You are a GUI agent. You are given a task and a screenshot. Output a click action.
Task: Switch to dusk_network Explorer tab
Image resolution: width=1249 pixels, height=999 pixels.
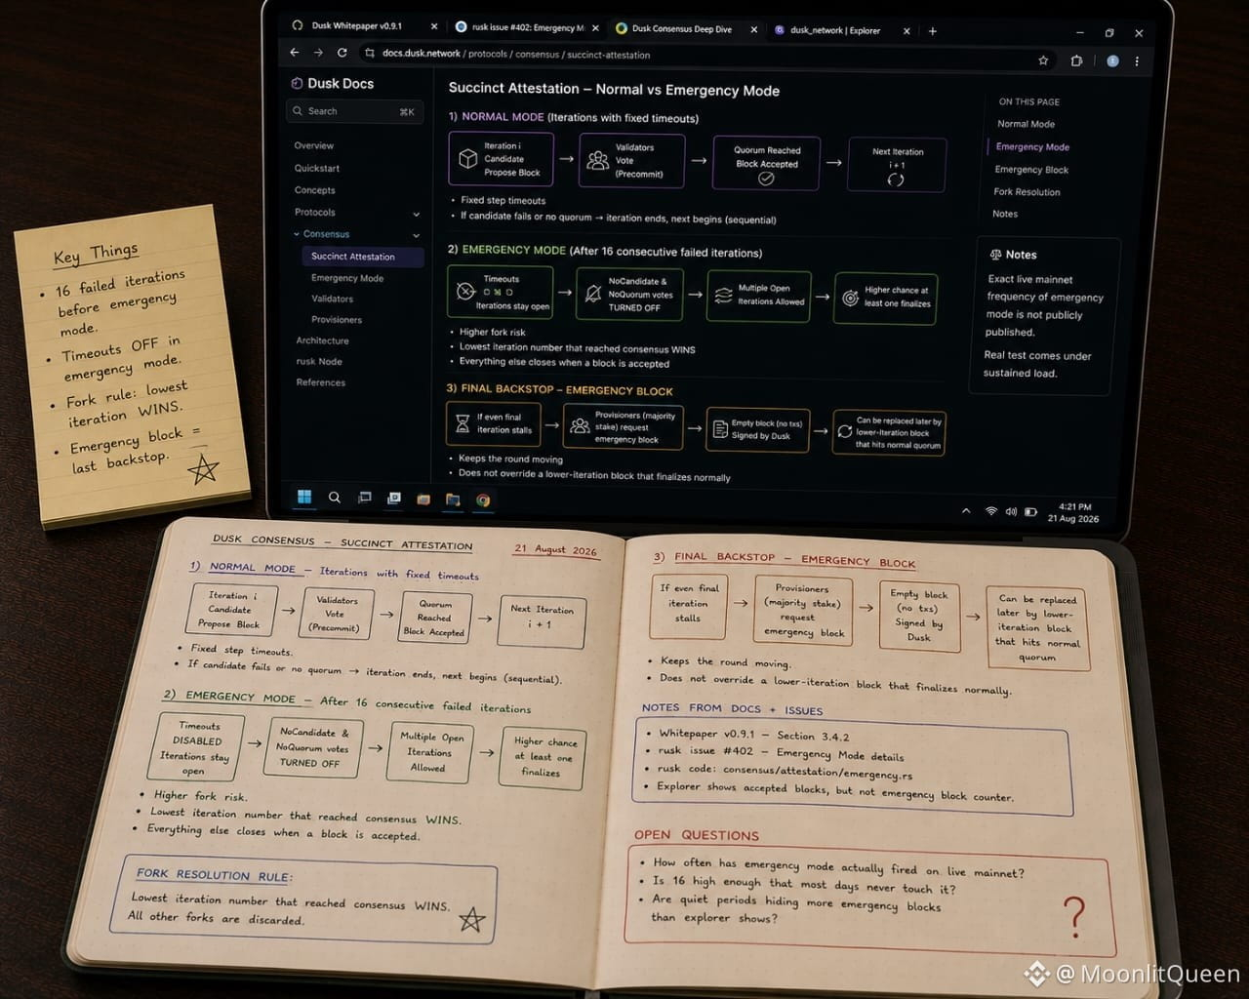[x=842, y=30]
